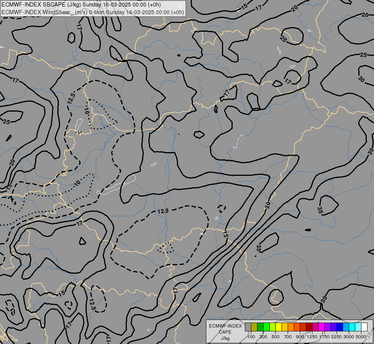This screenshot has height=344, width=374.
Task: Select the brick red swatch right of 900
Action: point(303,327)
